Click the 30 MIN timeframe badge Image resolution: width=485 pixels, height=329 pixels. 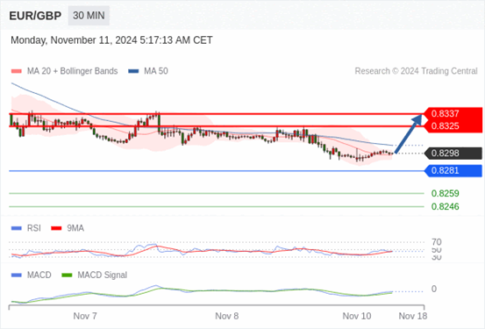point(89,16)
